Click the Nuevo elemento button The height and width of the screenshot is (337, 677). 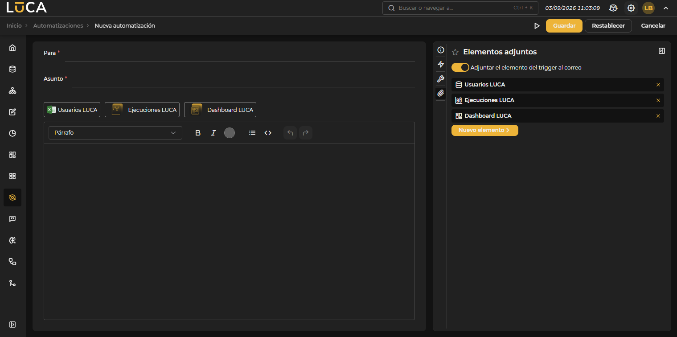click(x=485, y=130)
